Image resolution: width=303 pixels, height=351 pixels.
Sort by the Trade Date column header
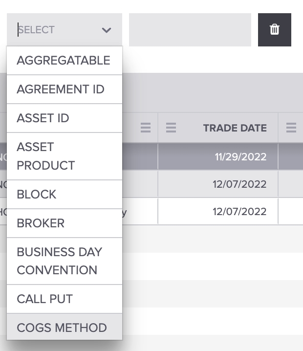tap(235, 128)
